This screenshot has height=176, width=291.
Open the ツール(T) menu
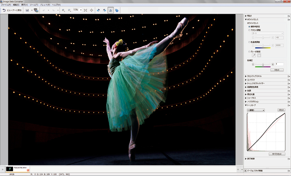pos(38,5)
